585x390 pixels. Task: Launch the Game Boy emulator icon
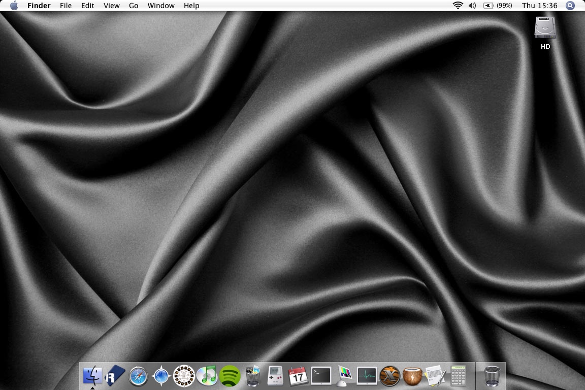pyautogui.click(x=275, y=376)
